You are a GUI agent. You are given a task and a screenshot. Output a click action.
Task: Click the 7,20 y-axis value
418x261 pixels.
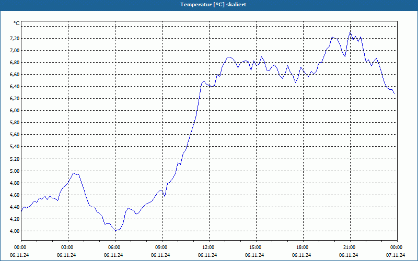(x=15, y=38)
